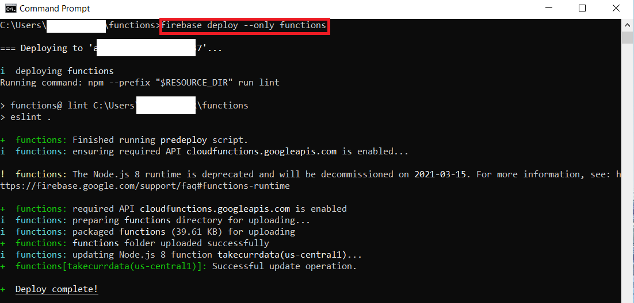Click 'ensuring required API cloudfunctions.googleapis.com' line
Viewport: 634px width, 303px height.
[x=204, y=151]
